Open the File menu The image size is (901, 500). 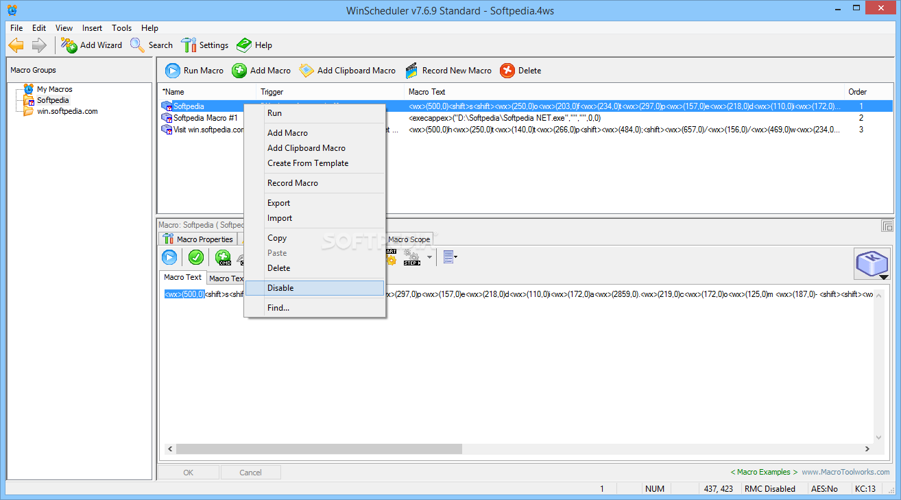(16, 28)
